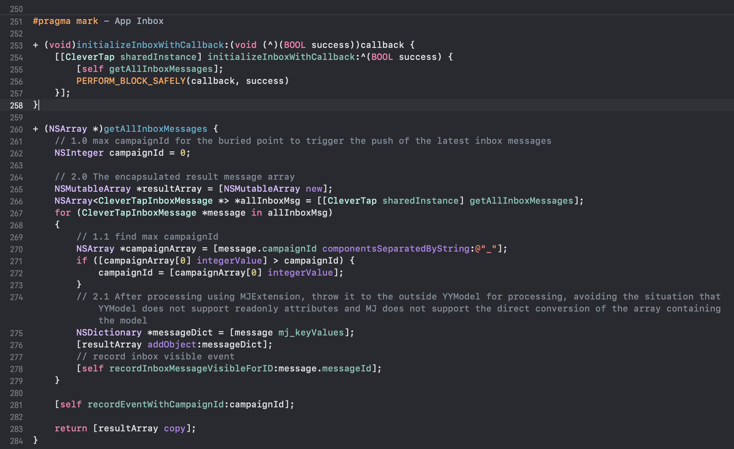Click the recordInboxMessageVisibleForID method call

(191, 369)
